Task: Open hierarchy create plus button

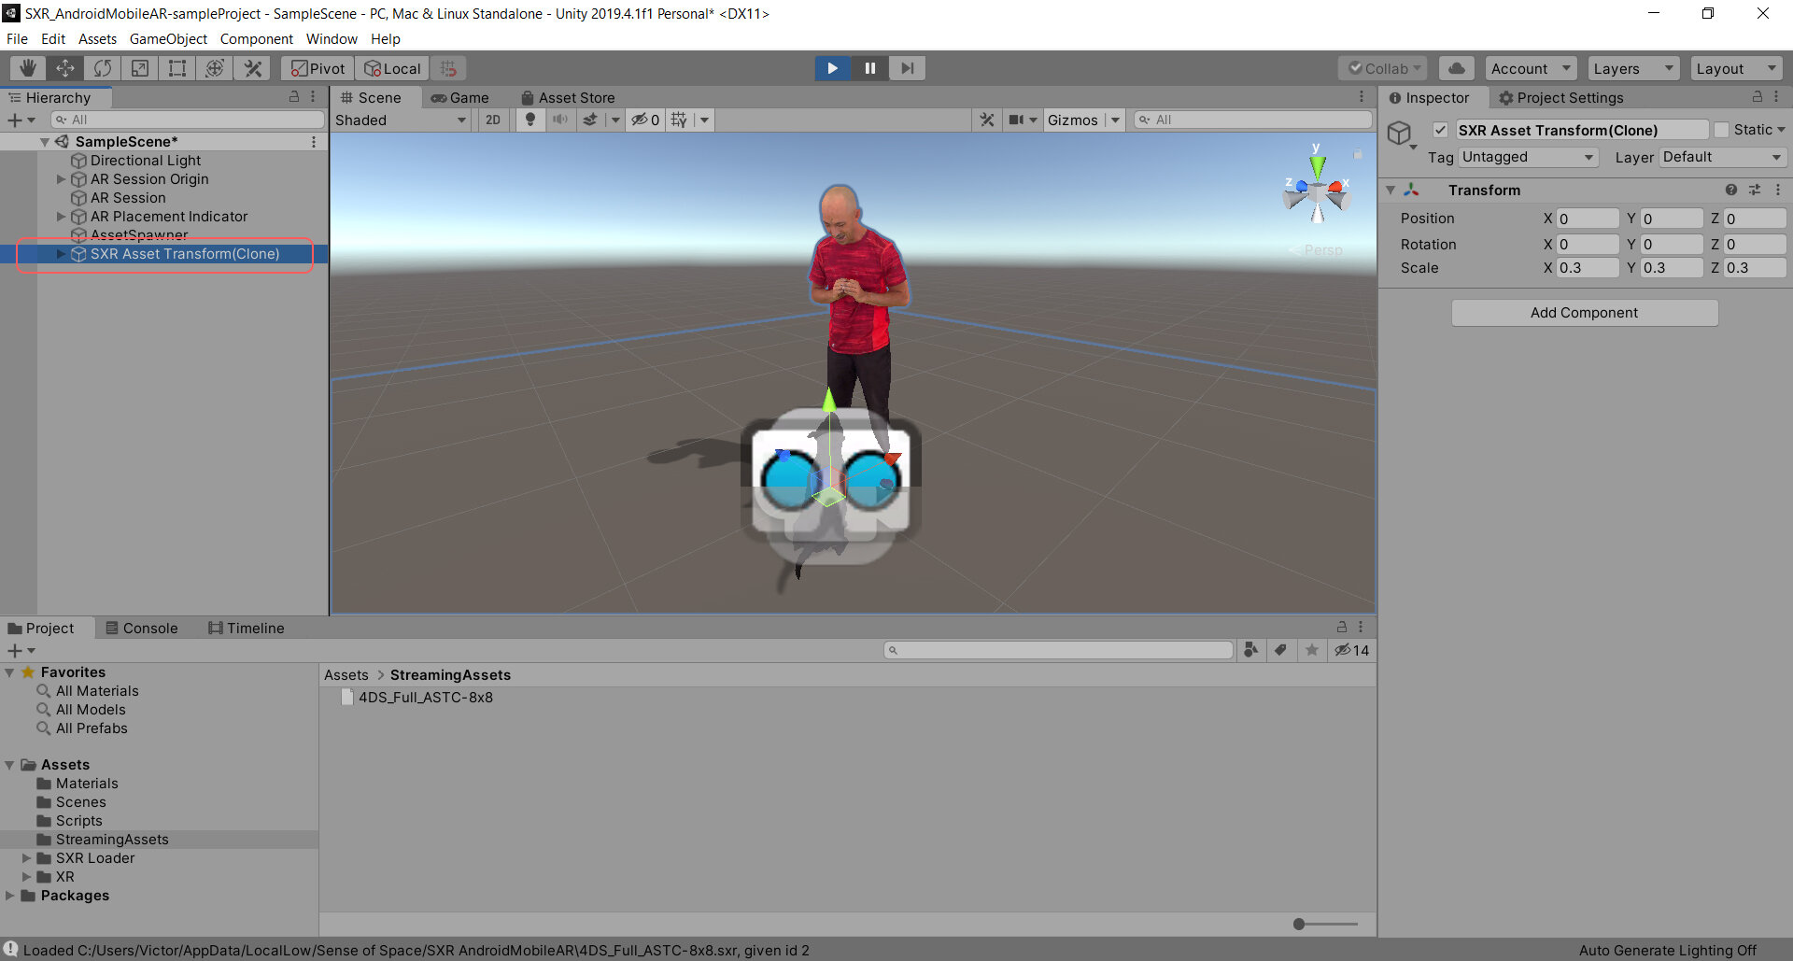Action: coord(21,120)
